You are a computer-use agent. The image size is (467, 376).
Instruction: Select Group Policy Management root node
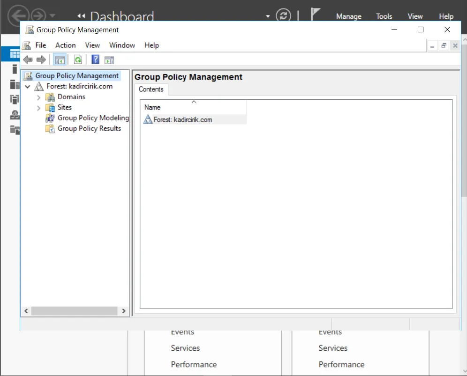pos(77,76)
